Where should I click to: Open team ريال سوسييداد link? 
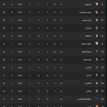[x=85, y=12]
